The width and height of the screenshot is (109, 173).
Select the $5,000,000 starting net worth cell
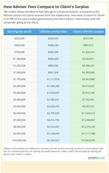[x=19, y=107]
